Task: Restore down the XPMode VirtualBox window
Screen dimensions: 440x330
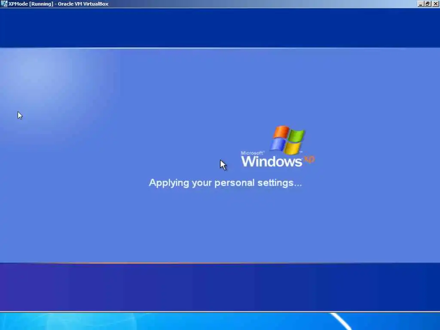Action: click(428, 4)
